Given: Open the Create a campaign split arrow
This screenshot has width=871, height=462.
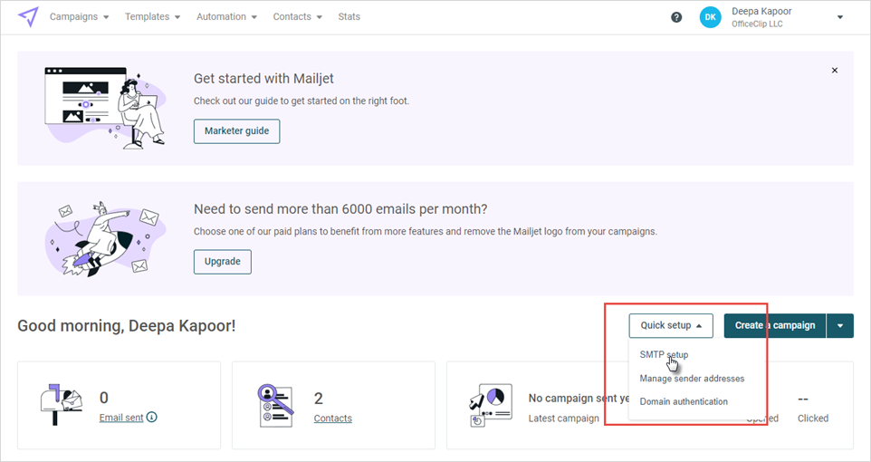Looking at the screenshot, I should click(840, 326).
